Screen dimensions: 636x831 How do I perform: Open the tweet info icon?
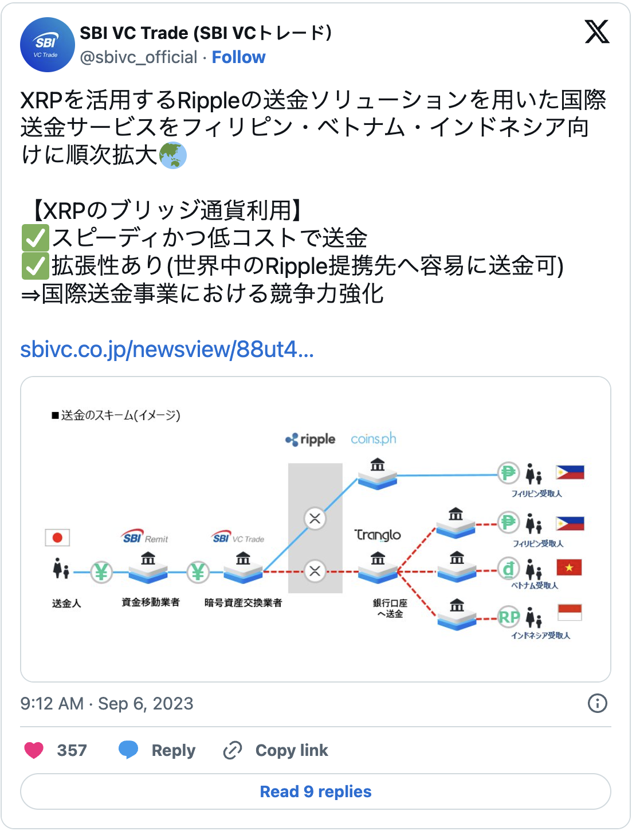coord(597,703)
